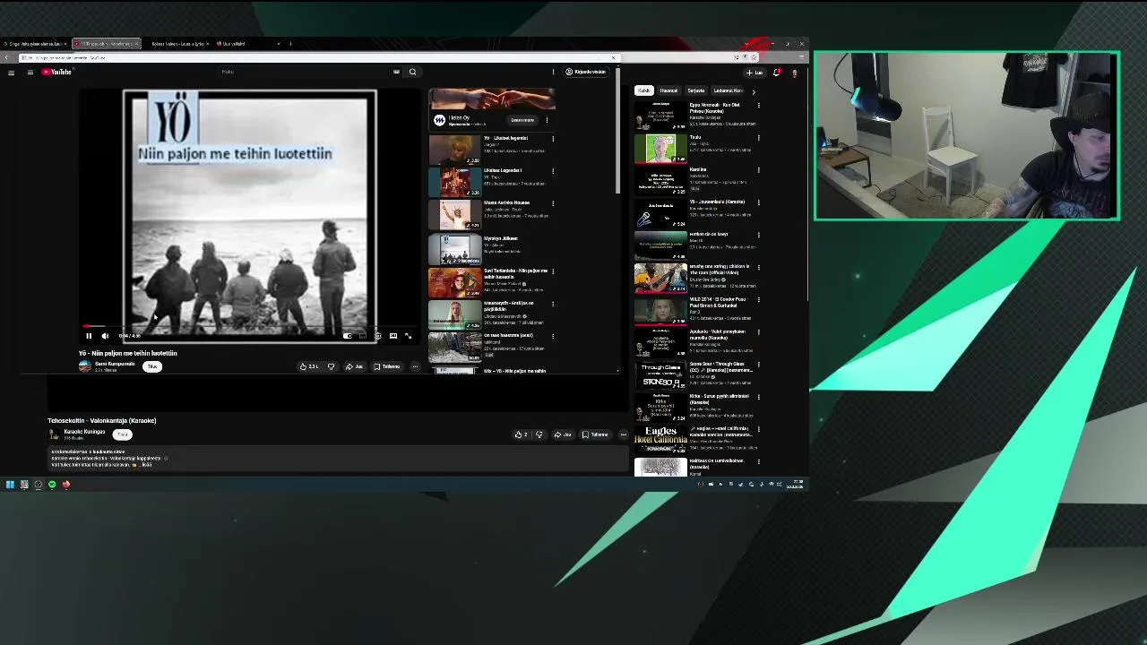This screenshot has width=1147, height=645.
Task: Seek on the red video progress bar
Action: 250,327
